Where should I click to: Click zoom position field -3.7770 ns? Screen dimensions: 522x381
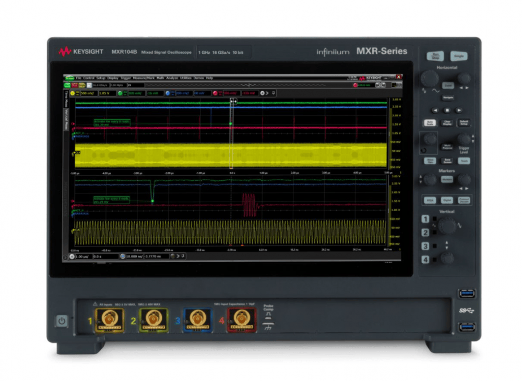tap(156, 256)
